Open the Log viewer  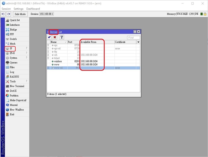[17, 72]
